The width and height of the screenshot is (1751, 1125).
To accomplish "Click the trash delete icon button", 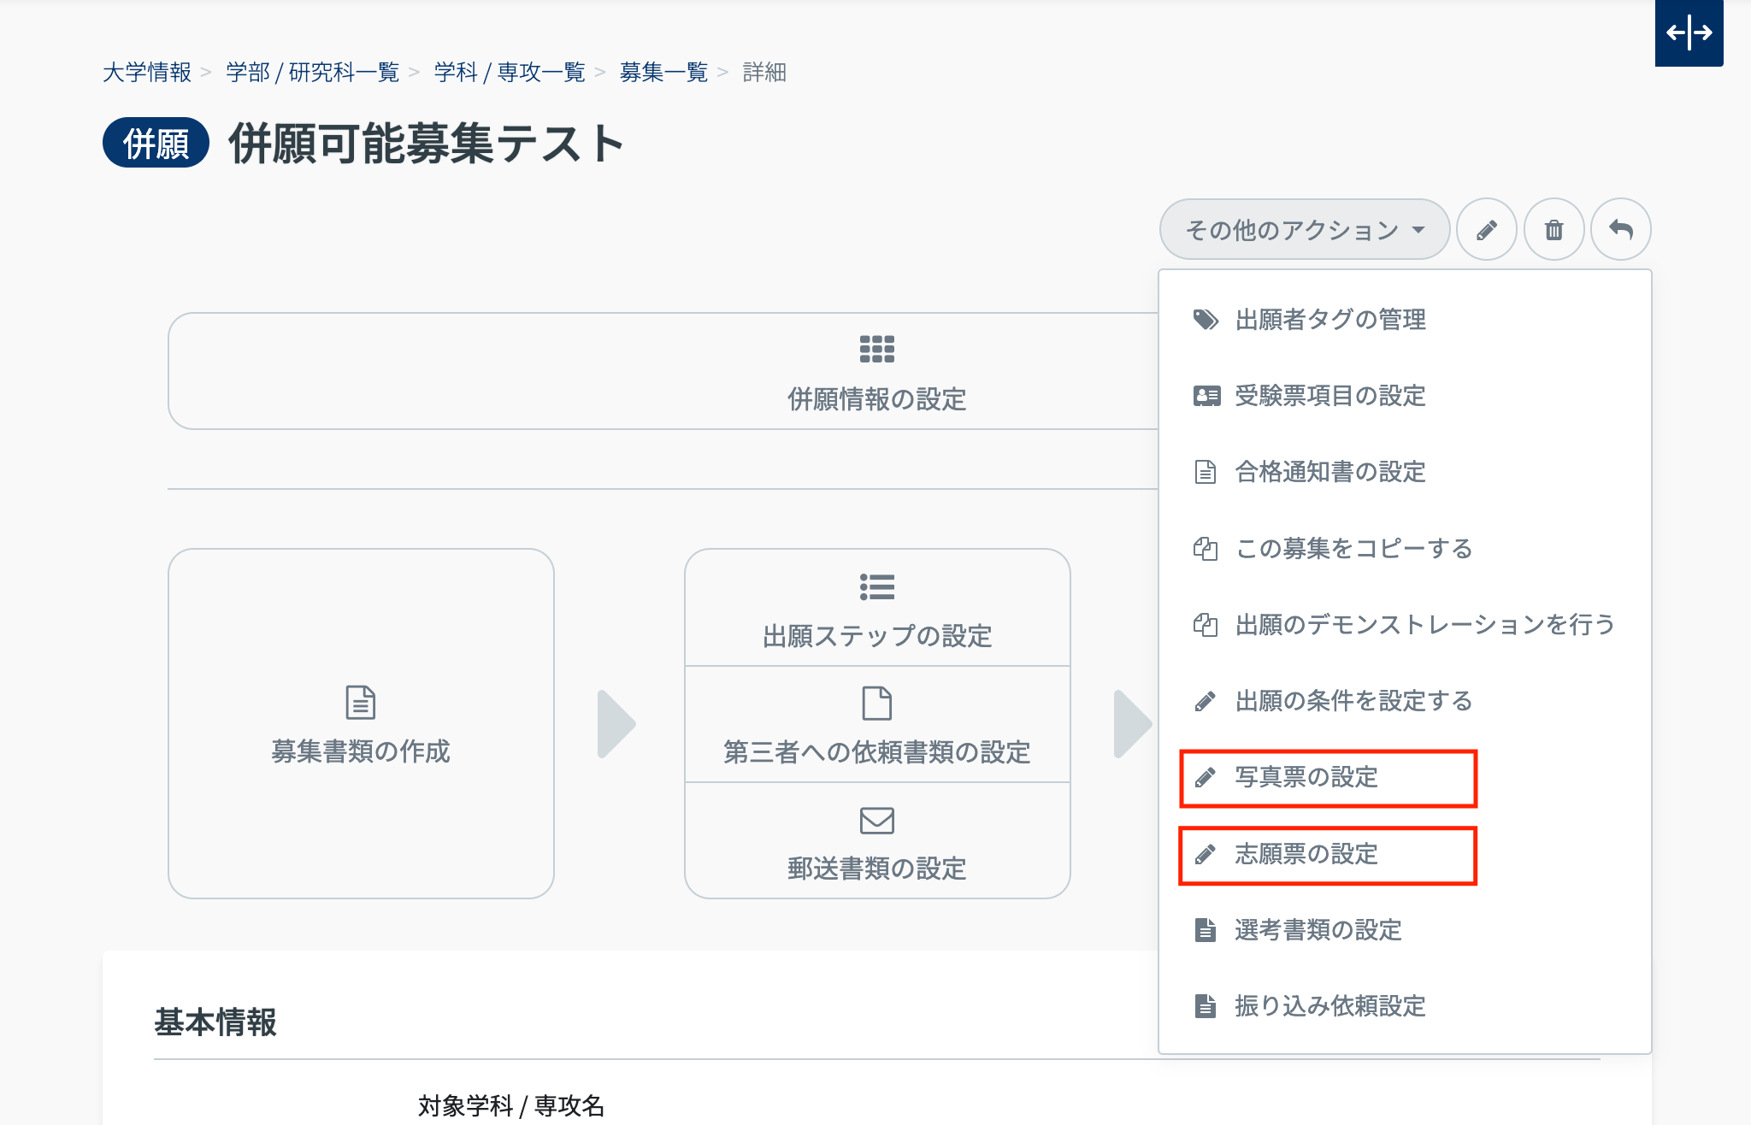I will (x=1553, y=230).
